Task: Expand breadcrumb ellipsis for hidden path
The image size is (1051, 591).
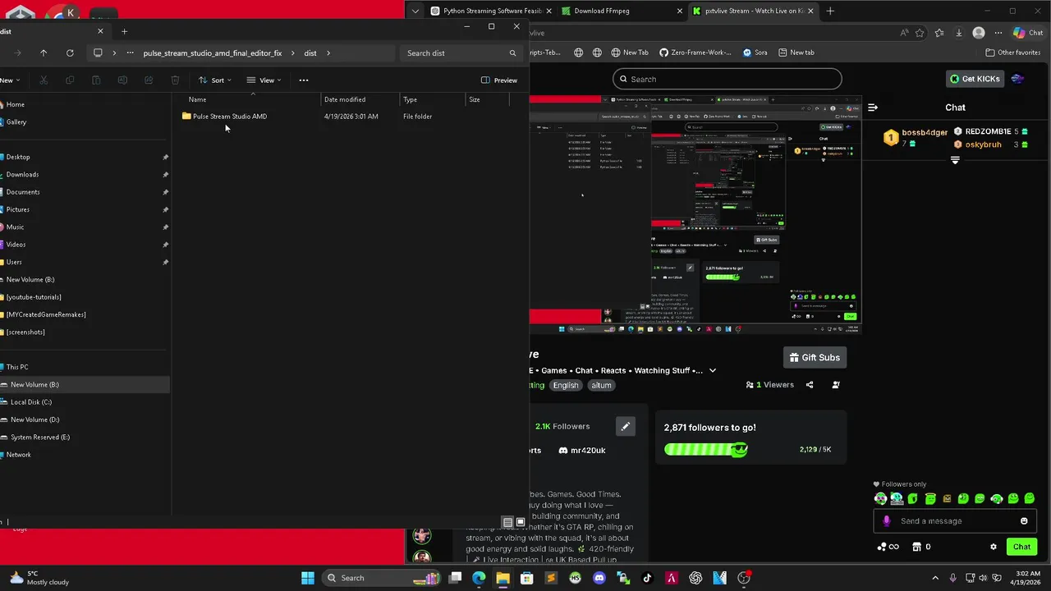Action: pos(130,53)
